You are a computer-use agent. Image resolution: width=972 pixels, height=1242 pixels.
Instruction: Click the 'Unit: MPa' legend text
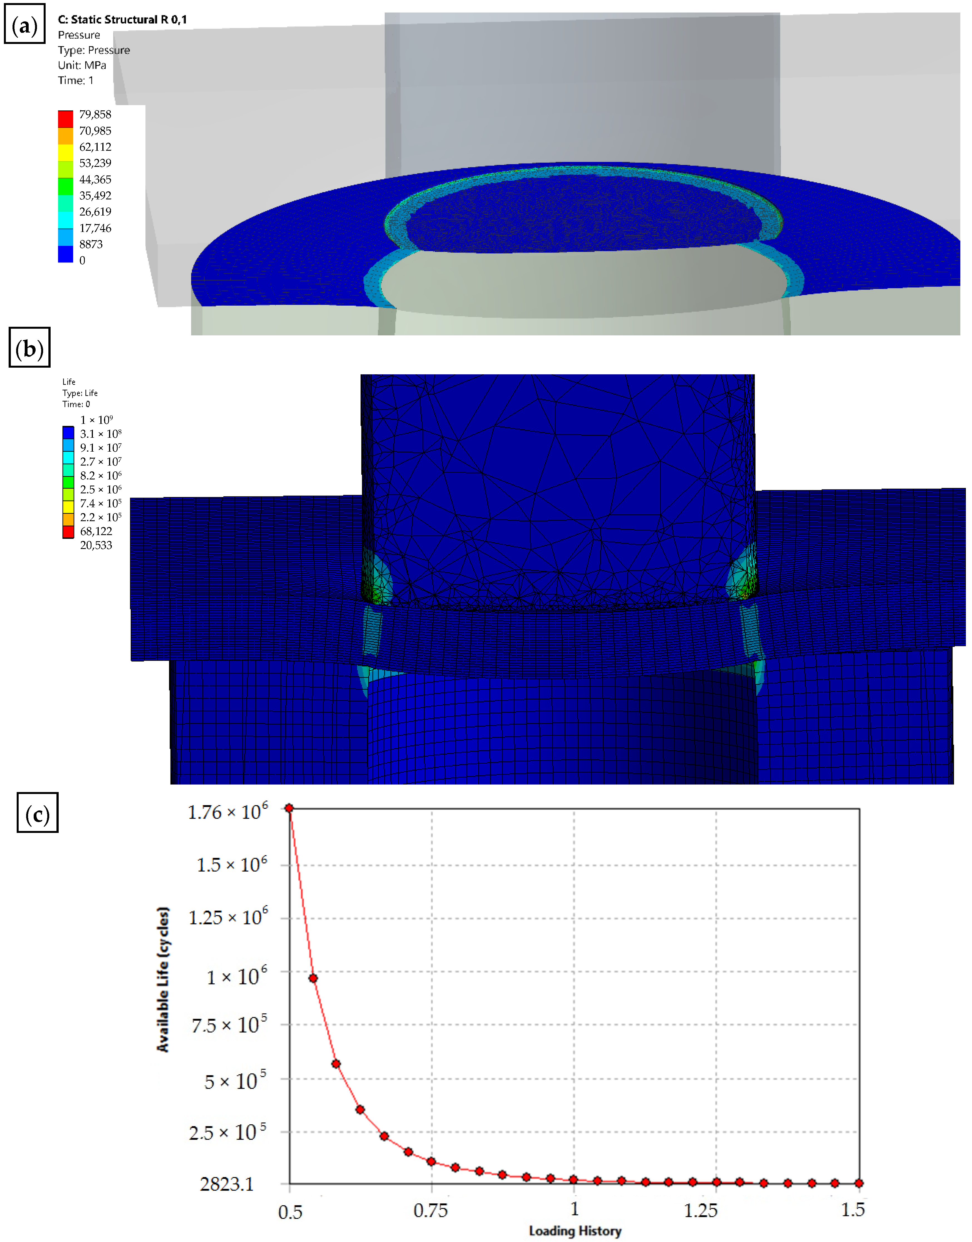(82, 65)
